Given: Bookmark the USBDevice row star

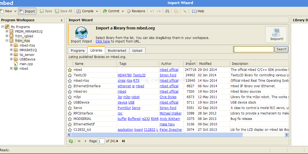Looking at the screenshot, I should [x=70, y=102].
